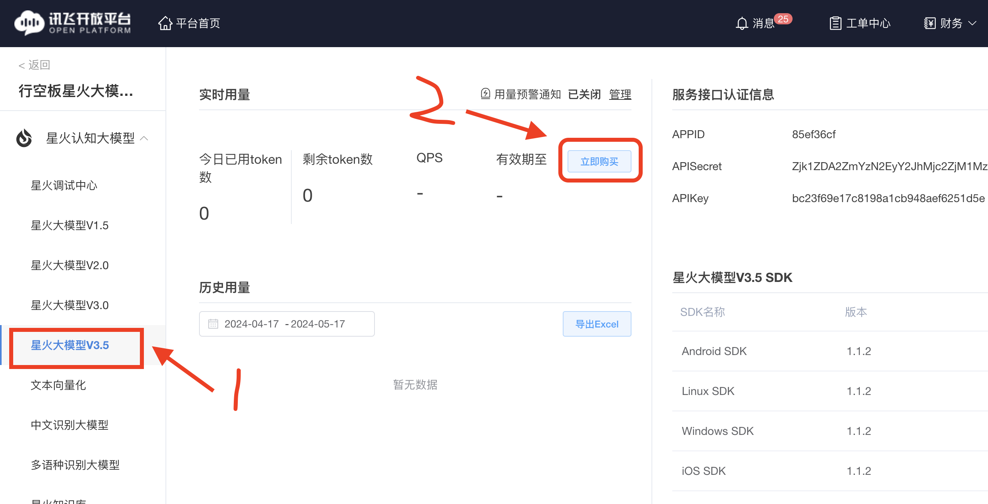Click the calendar icon in date range field

click(213, 323)
